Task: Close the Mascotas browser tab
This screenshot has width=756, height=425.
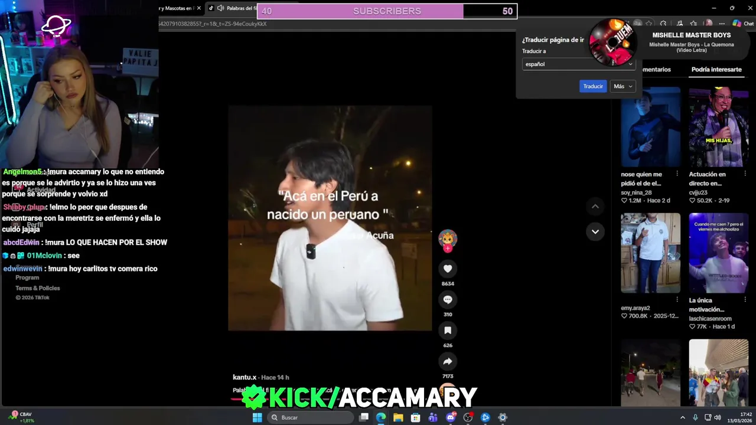Action: click(199, 8)
